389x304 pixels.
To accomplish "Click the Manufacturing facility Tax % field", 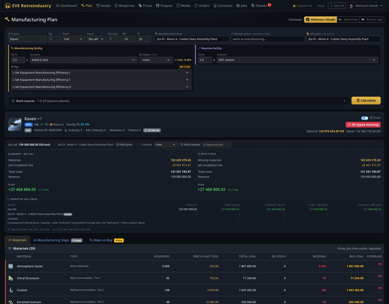I will click(x=18, y=60).
